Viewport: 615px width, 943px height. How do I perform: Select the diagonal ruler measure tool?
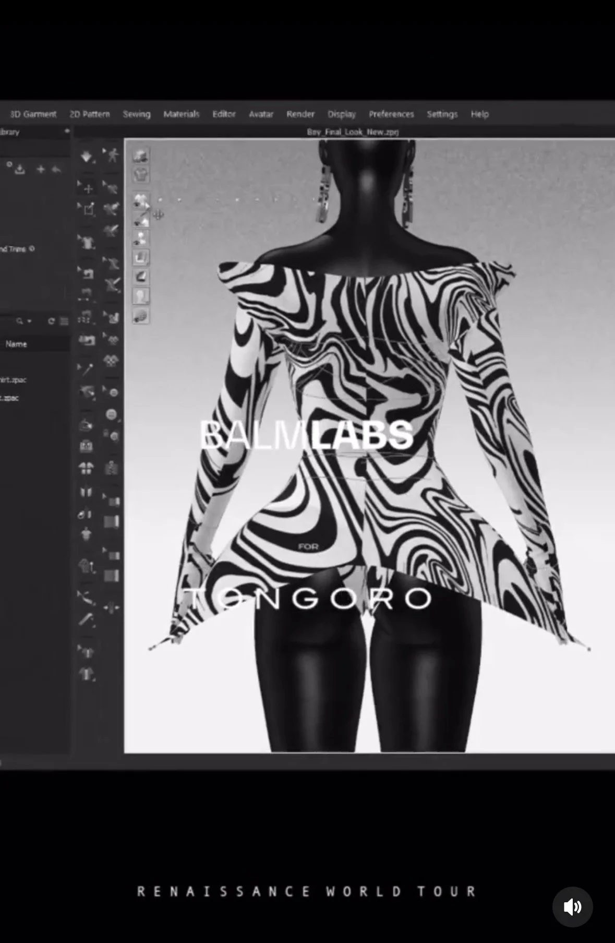pyautogui.click(x=86, y=619)
